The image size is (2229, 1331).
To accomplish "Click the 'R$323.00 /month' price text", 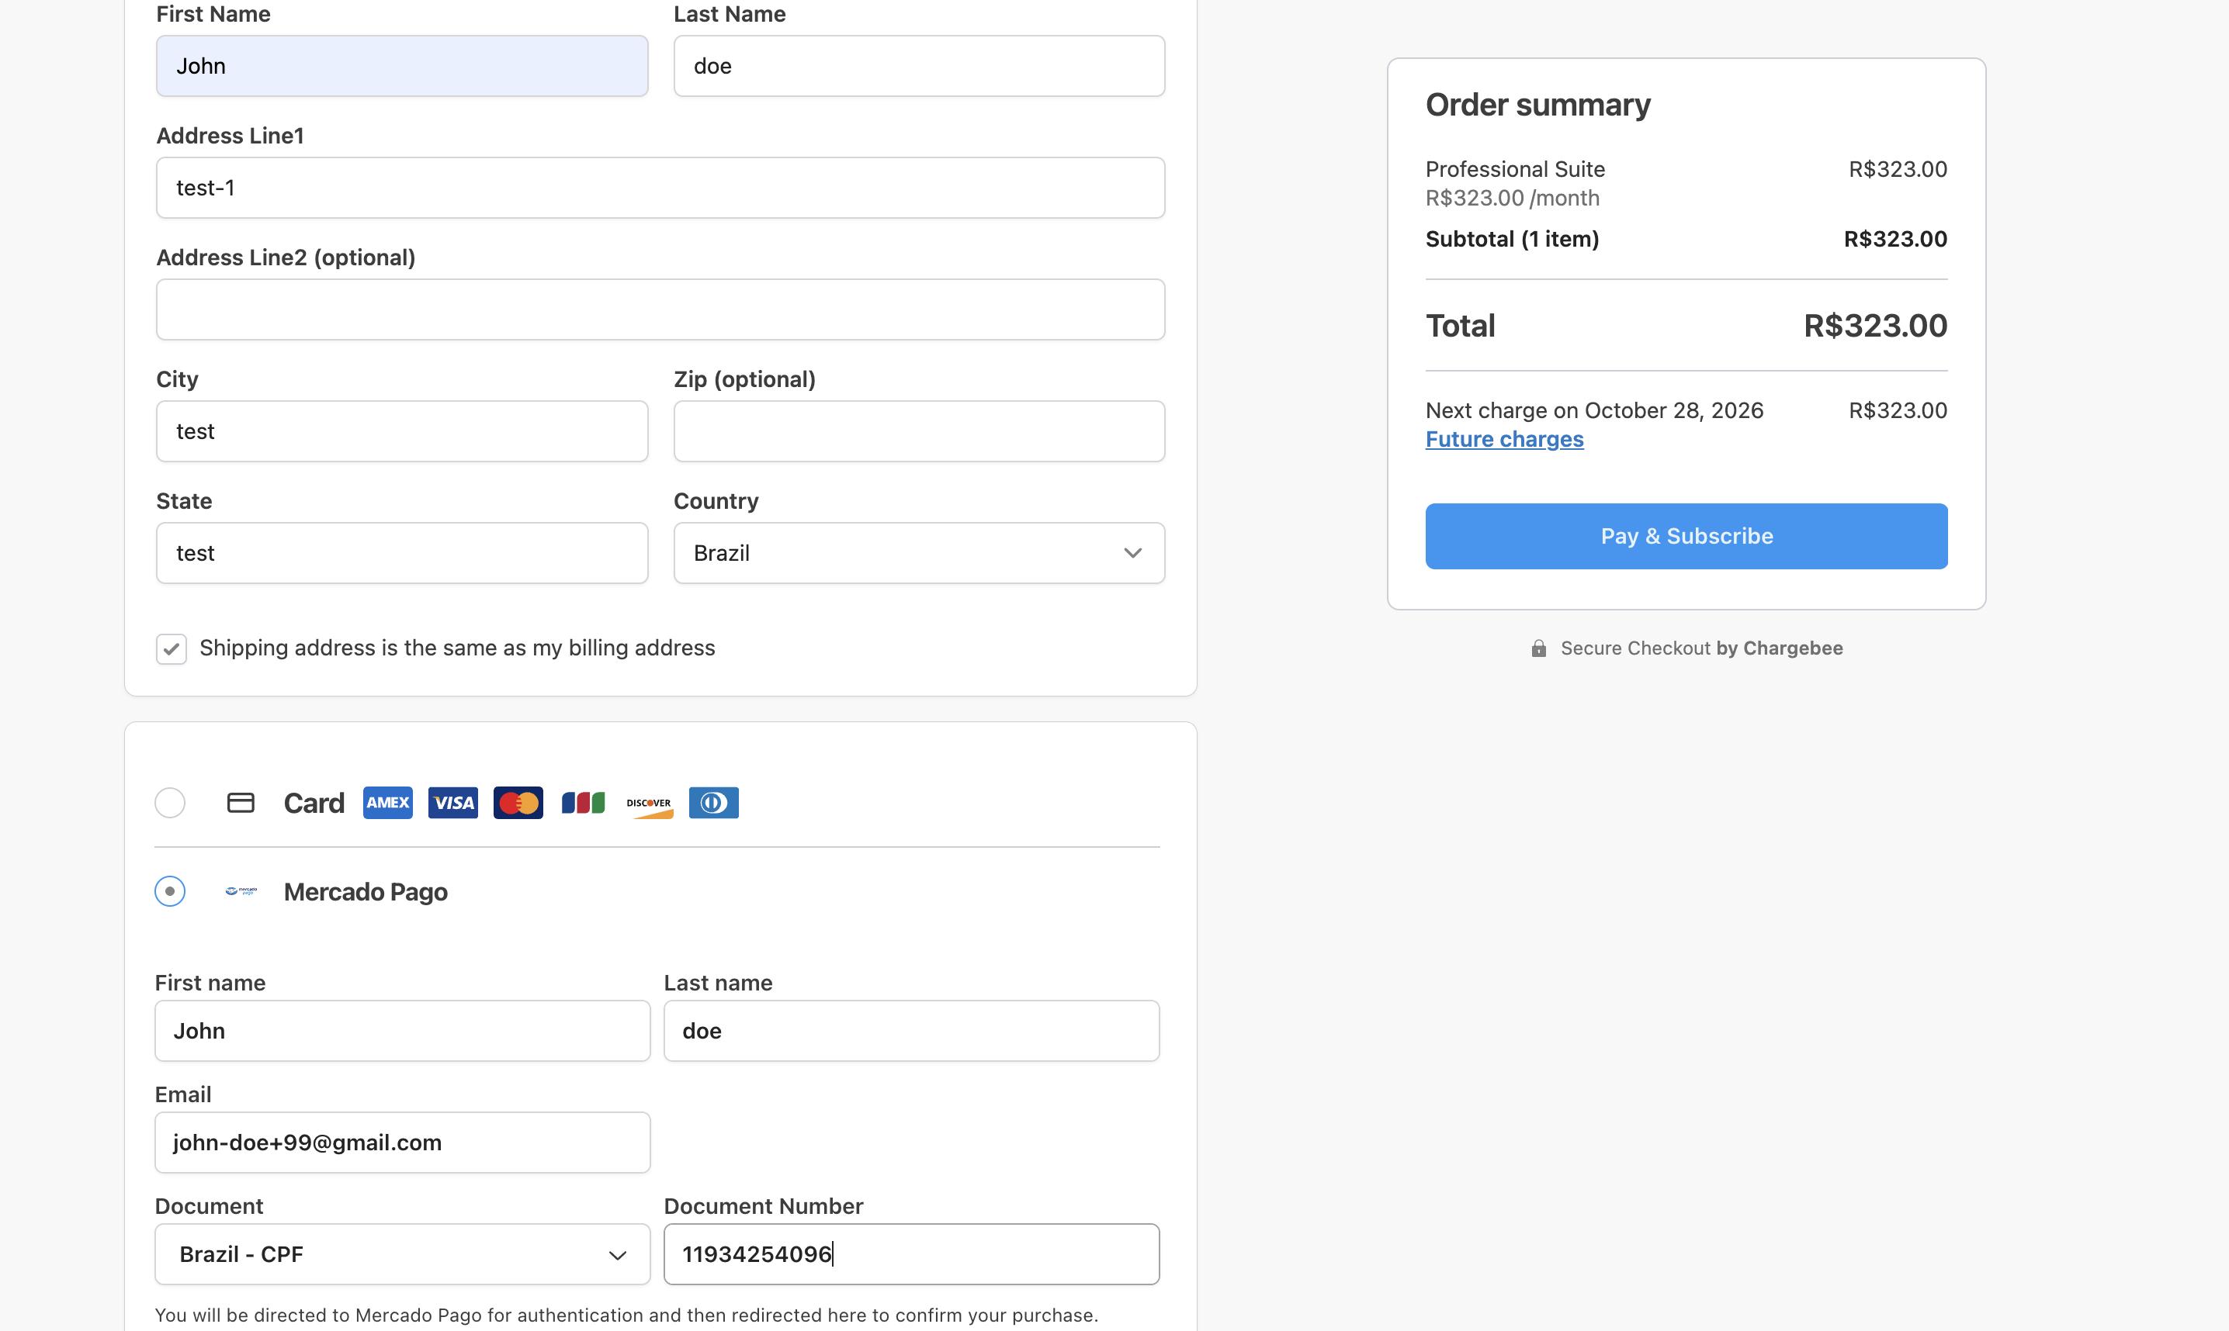I will tap(1512, 199).
